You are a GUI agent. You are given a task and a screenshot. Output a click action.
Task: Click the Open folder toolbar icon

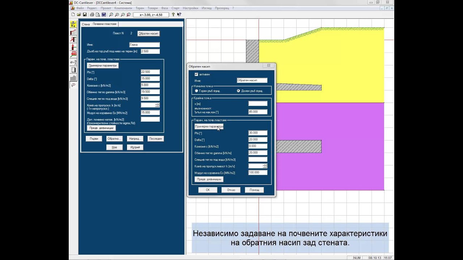click(79, 15)
